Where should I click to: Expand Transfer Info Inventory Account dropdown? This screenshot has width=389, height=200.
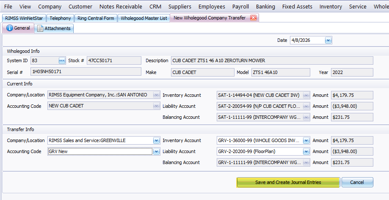pyautogui.click(x=306, y=140)
